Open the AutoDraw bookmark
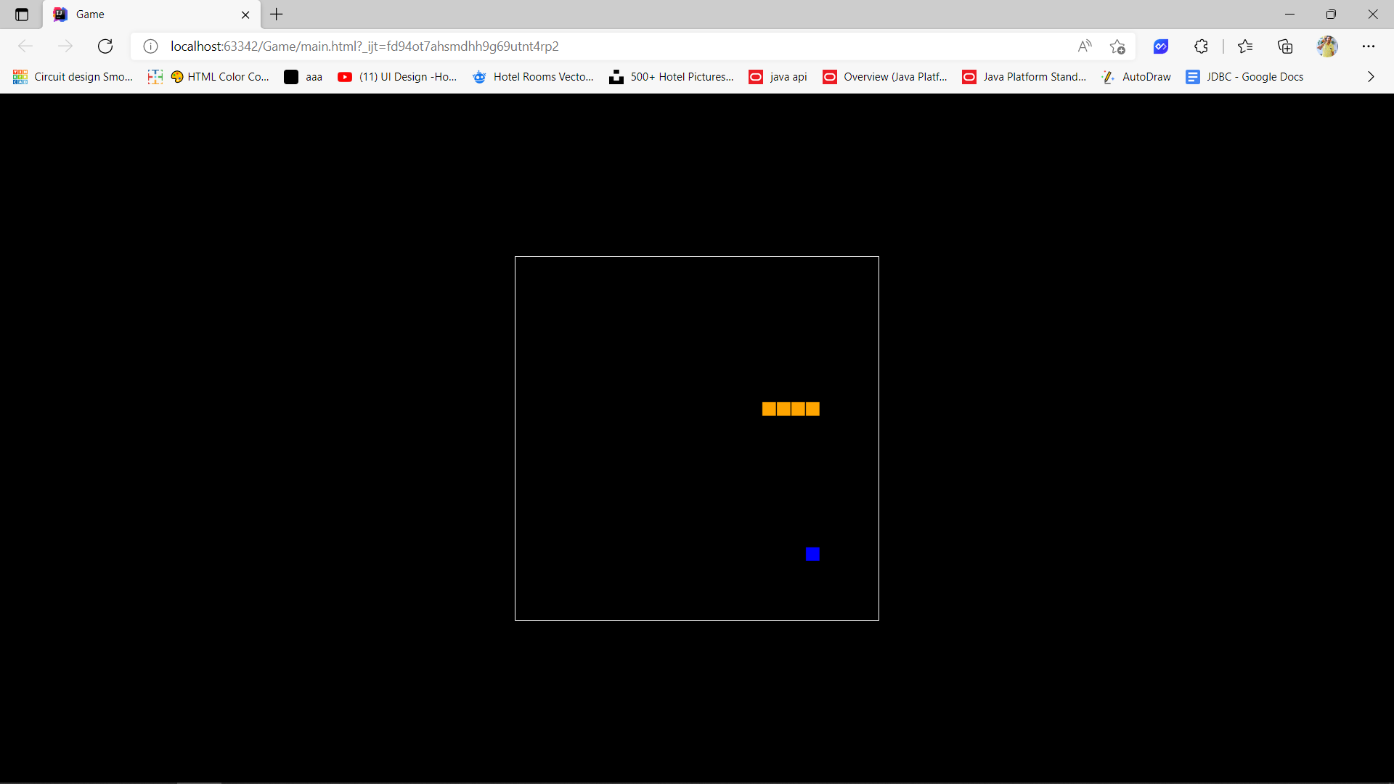 (x=1136, y=77)
